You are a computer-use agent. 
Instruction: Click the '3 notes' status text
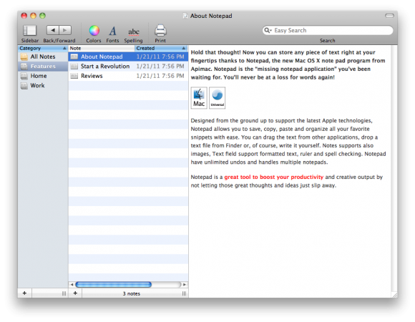pos(131,293)
